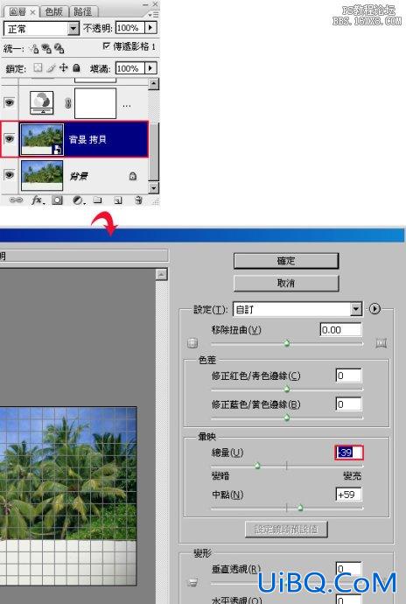The width and height of the screenshot is (406, 604).
Task: Click the 修正藍色/黃色邊緣 slider handle
Action: point(287,418)
